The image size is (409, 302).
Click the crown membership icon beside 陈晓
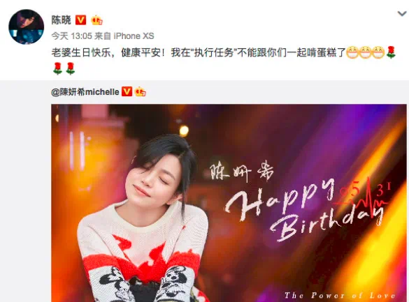(96, 20)
